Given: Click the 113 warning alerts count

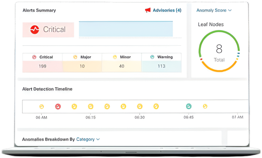Looking at the screenshot, I should point(161,66).
